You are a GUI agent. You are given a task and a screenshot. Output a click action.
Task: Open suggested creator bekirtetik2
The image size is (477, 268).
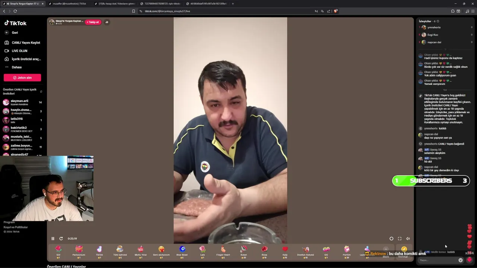coord(22,129)
